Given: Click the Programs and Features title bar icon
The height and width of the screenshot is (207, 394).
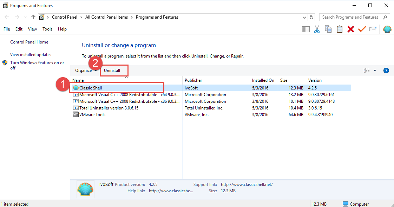Looking at the screenshot, I should (x=5, y=6).
